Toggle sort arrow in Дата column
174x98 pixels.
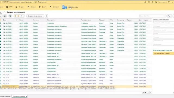(17, 20)
